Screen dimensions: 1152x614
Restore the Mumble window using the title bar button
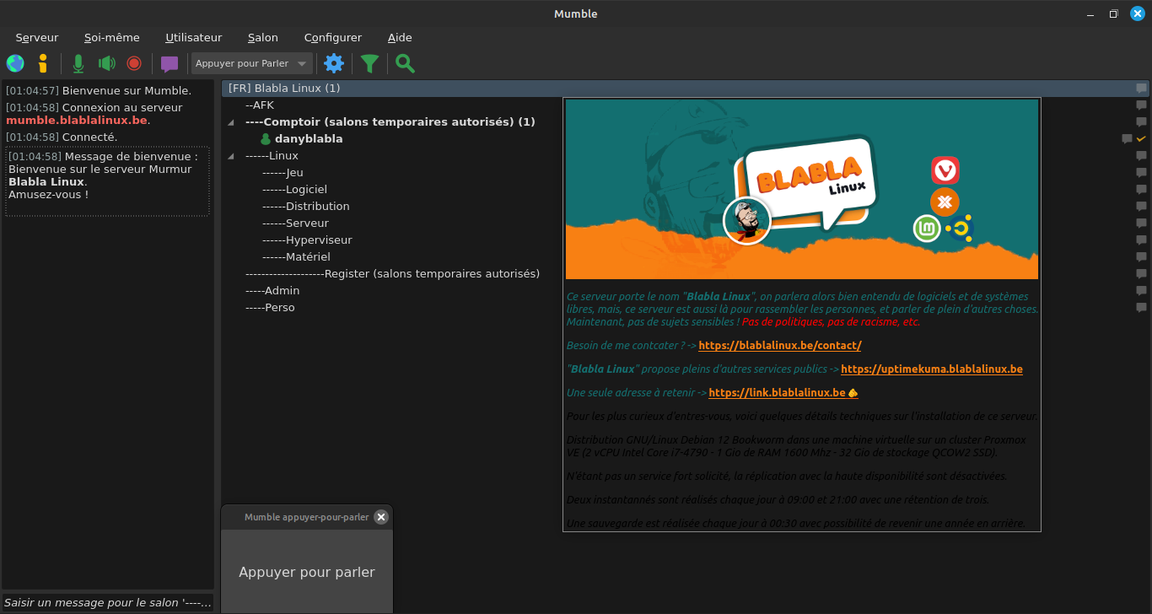click(x=1113, y=13)
